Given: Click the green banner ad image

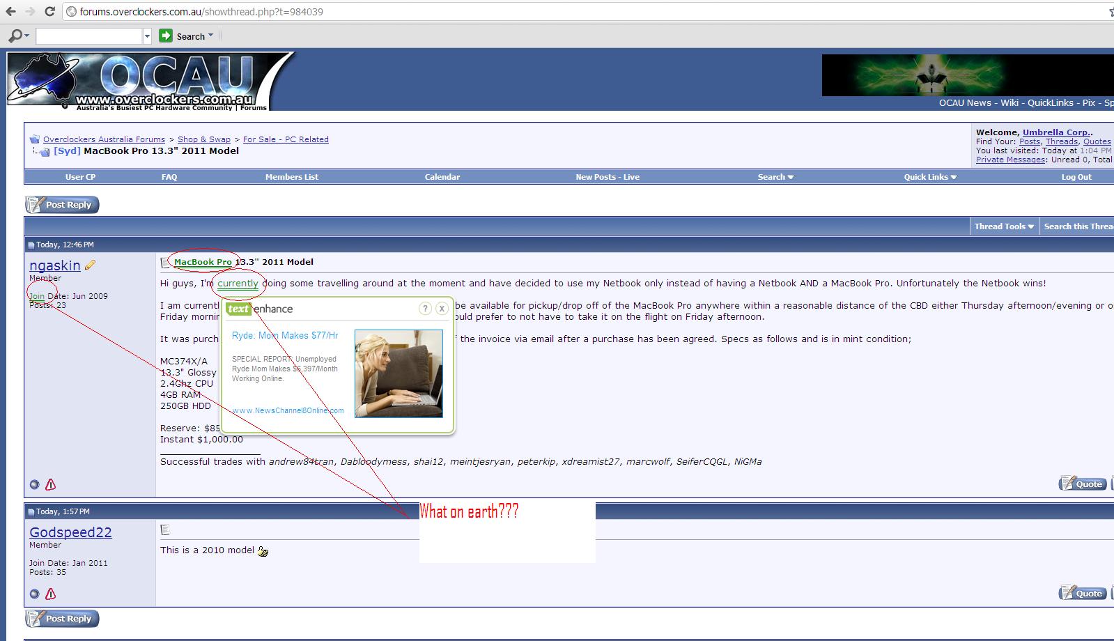Looking at the screenshot, I should point(968,75).
